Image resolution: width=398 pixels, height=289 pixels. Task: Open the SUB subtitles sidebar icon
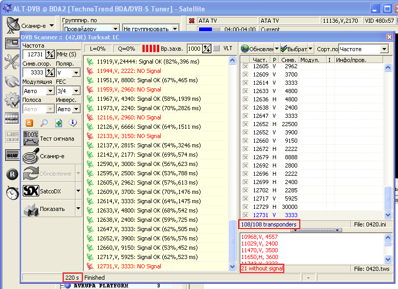tap(12, 155)
